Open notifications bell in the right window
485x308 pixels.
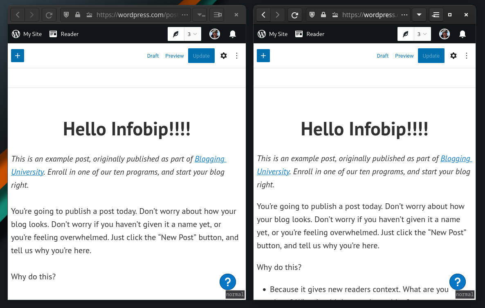[463, 34]
